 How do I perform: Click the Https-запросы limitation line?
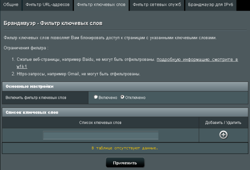tap(78, 74)
